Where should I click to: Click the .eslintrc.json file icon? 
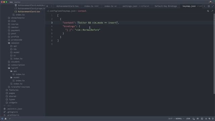(x=4, y=109)
